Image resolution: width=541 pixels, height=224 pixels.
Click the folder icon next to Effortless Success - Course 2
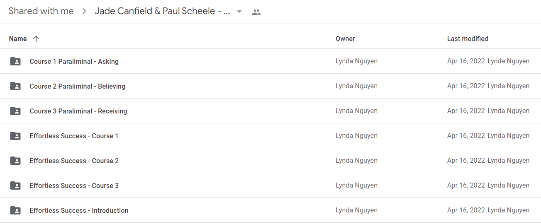pos(15,161)
